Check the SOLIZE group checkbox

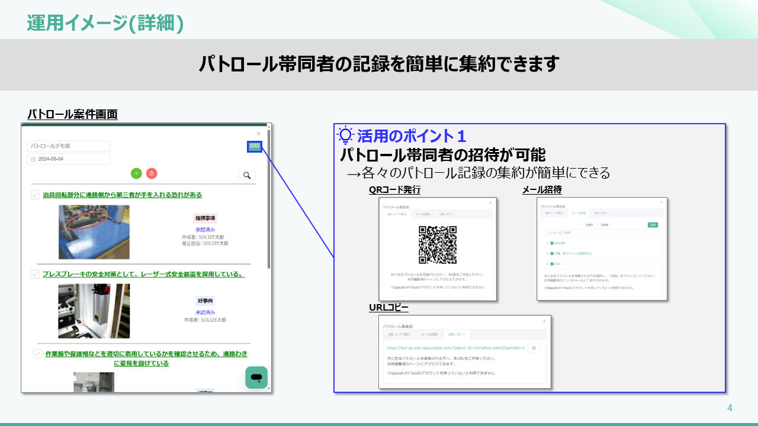point(552,243)
